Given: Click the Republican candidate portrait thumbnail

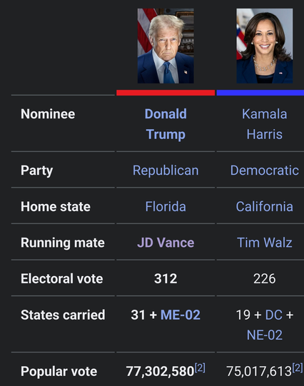Looking at the screenshot, I should point(166,46).
